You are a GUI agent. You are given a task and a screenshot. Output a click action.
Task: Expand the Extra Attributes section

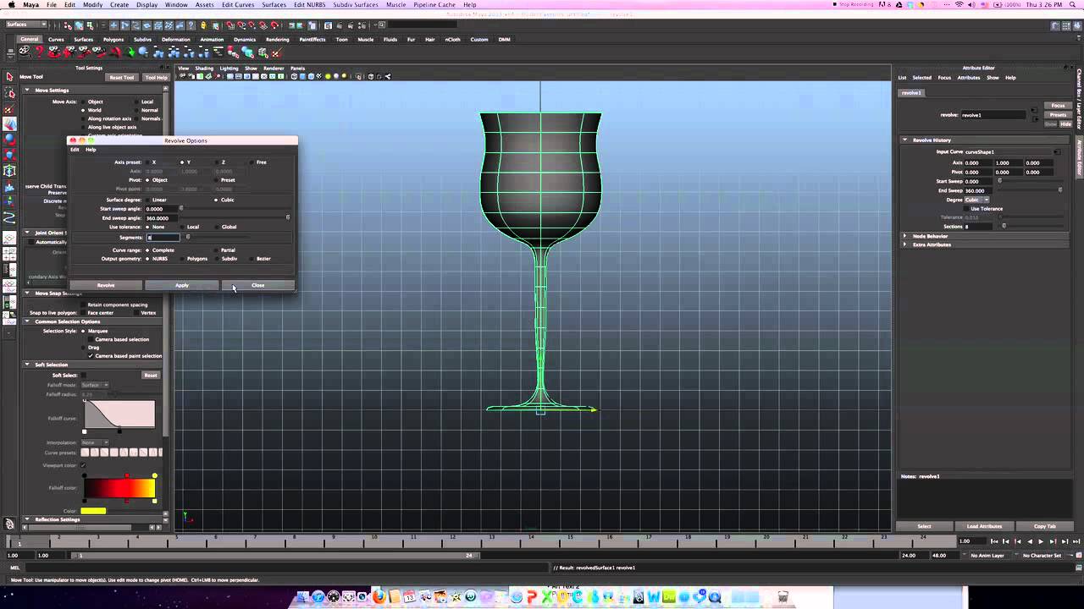click(904, 244)
